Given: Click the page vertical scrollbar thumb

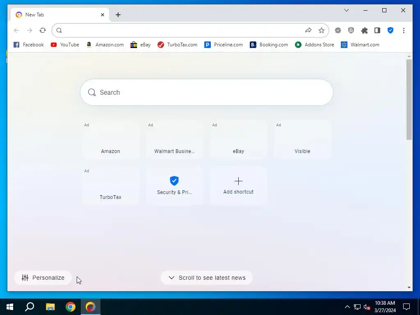Looking at the screenshot, I should click(x=409, y=99).
